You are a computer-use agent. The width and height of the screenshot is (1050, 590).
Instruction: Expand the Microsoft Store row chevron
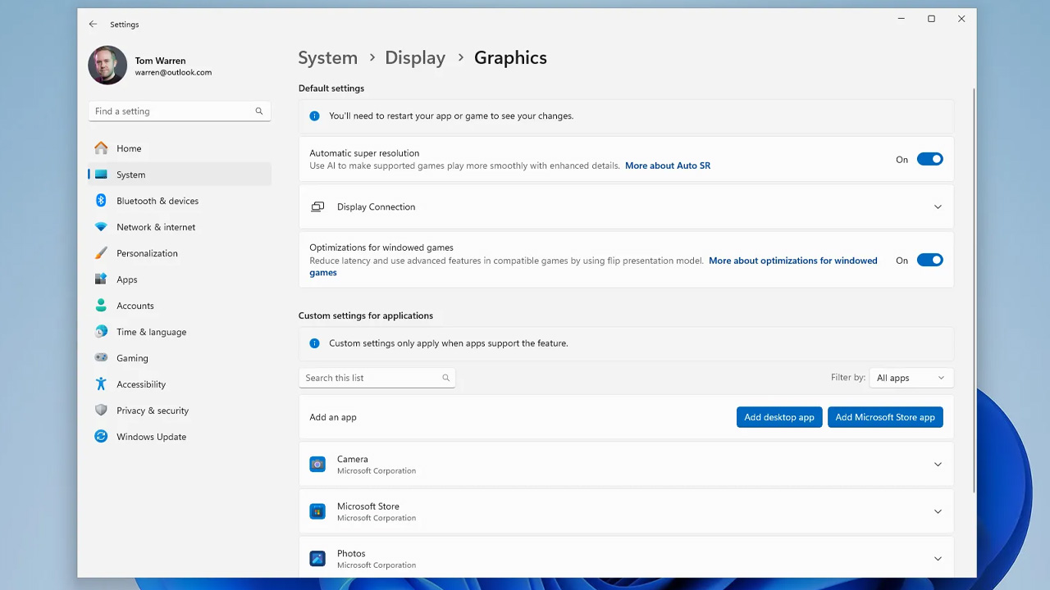[x=938, y=511]
